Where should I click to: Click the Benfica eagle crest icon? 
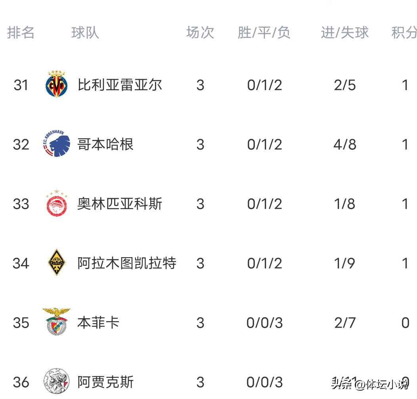point(57,322)
